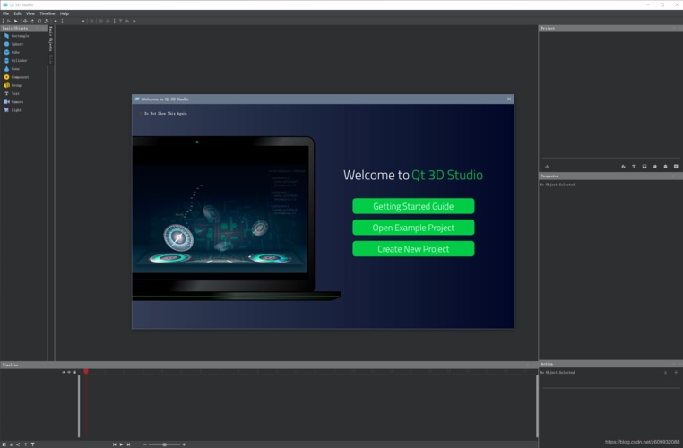This screenshot has width=683, height=448.
Task: Click the image maps icon in Project panel
Action: point(644,167)
